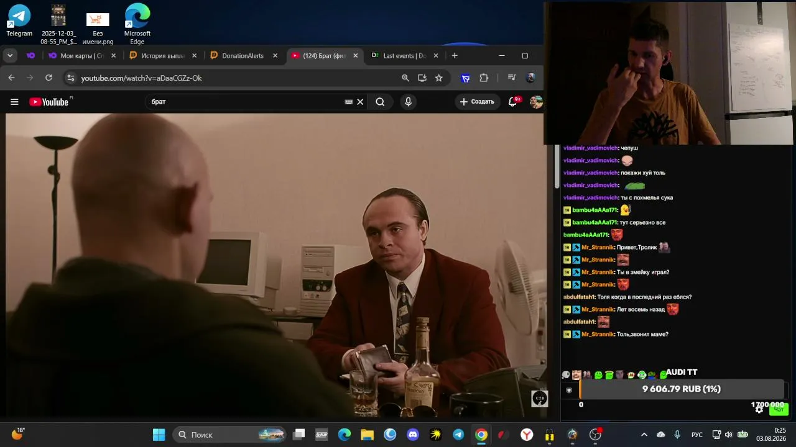796x447 pixels.
Task: Switch to the Last events tab
Action: pyautogui.click(x=404, y=55)
